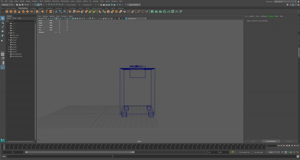300x160 pixels.
Task: Open the Mesh Tools menu
Action: [x=55, y=1]
